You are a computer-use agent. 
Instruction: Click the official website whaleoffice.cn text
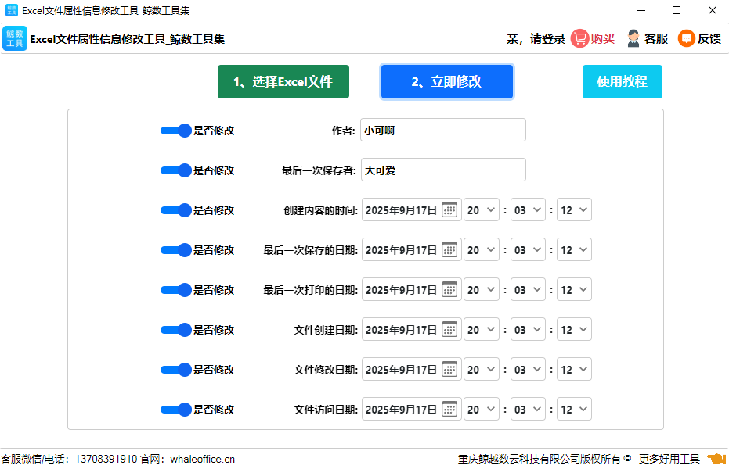pos(202,460)
